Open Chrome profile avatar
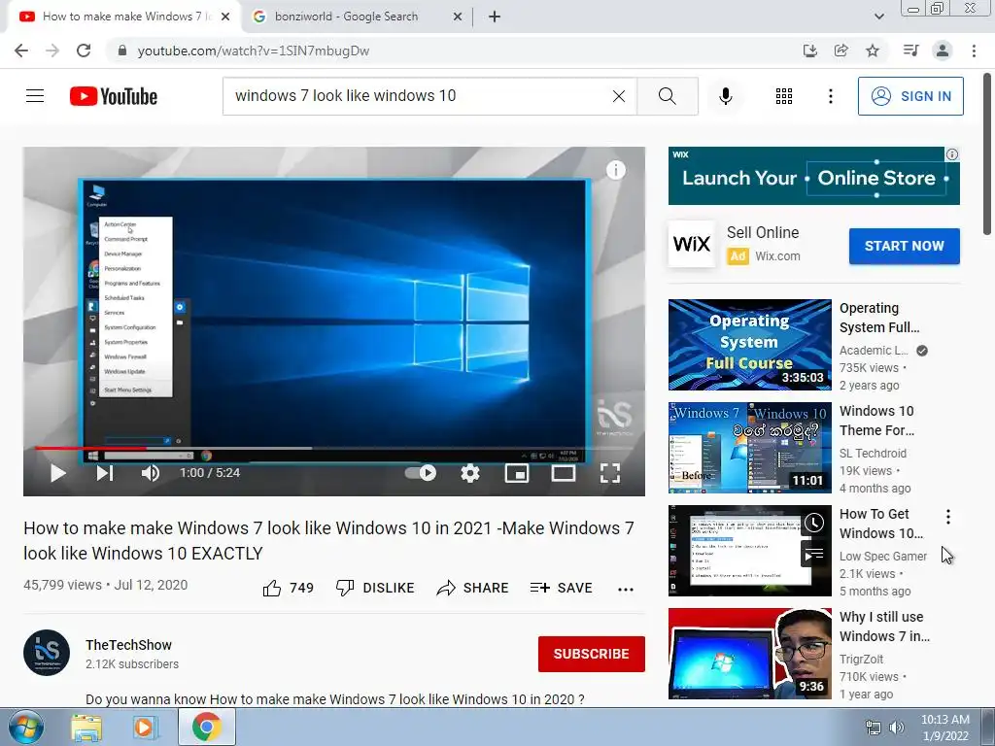 click(x=943, y=51)
